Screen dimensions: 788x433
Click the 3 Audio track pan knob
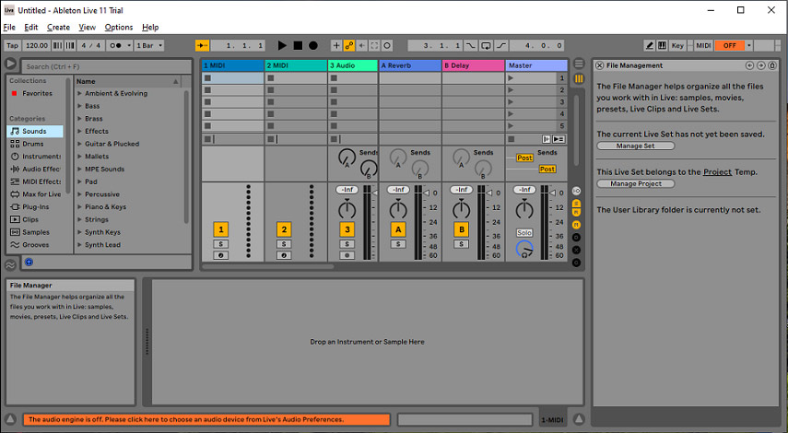coord(347,209)
